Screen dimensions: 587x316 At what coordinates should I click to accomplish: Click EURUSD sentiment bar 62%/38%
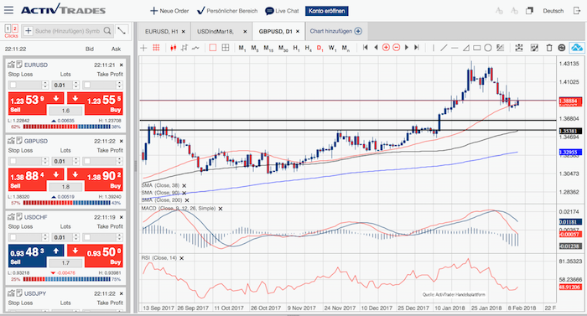point(66,127)
